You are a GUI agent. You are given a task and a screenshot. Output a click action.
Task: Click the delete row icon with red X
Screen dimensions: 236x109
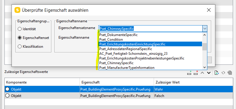coord(196,73)
